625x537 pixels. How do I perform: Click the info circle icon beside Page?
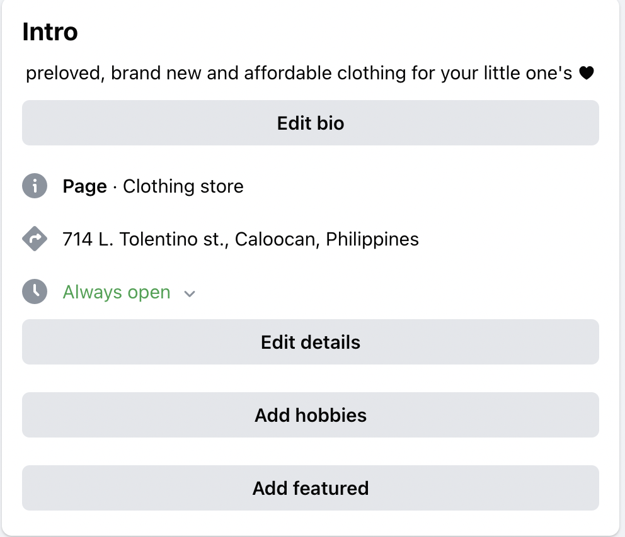click(x=35, y=186)
